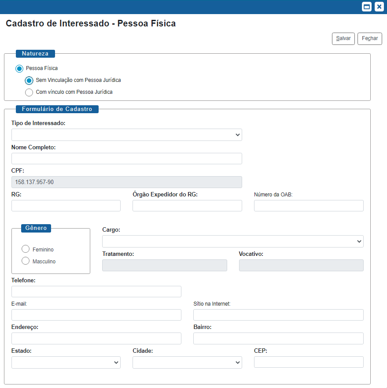The height and width of the screenshot is (388, 387).
Task: Select Com vínculo com Pessoa Jurídica
Action: [29, 92]
